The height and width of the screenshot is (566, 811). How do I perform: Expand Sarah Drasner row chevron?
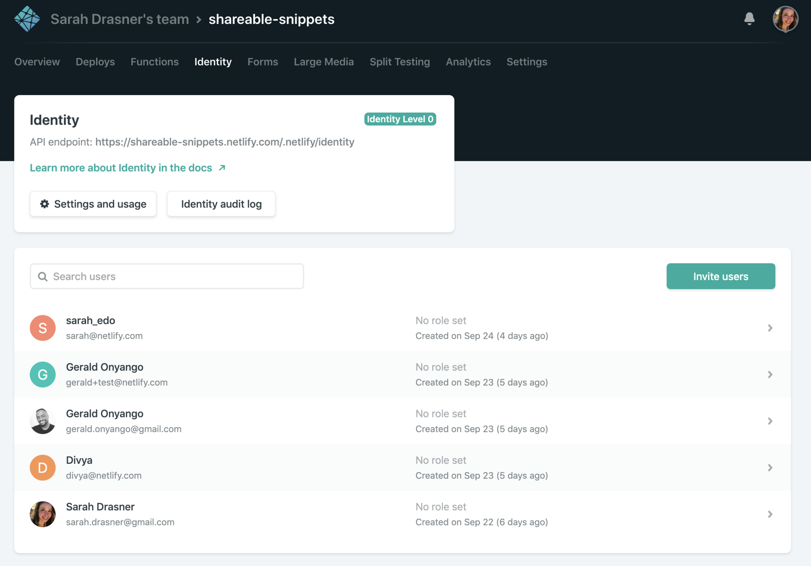770,514
